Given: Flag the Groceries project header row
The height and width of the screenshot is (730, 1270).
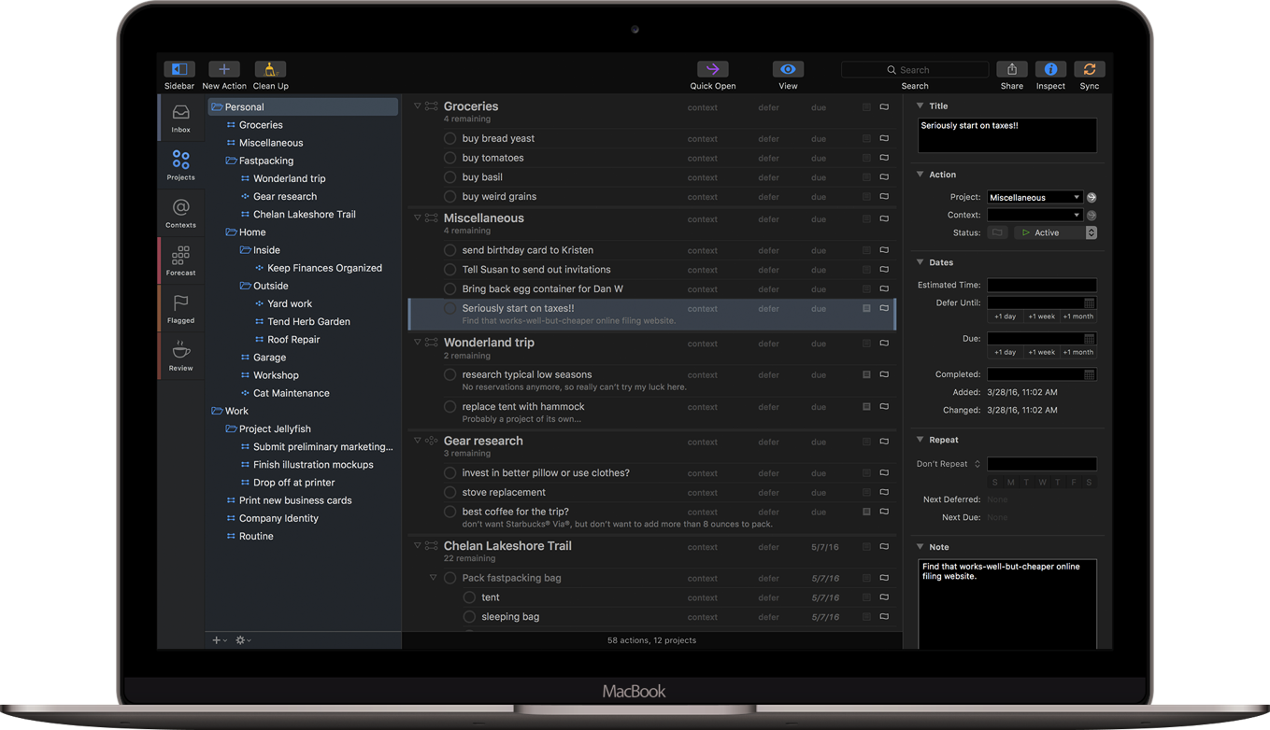Looking at the screenshot, I should (x=884, y=107).
